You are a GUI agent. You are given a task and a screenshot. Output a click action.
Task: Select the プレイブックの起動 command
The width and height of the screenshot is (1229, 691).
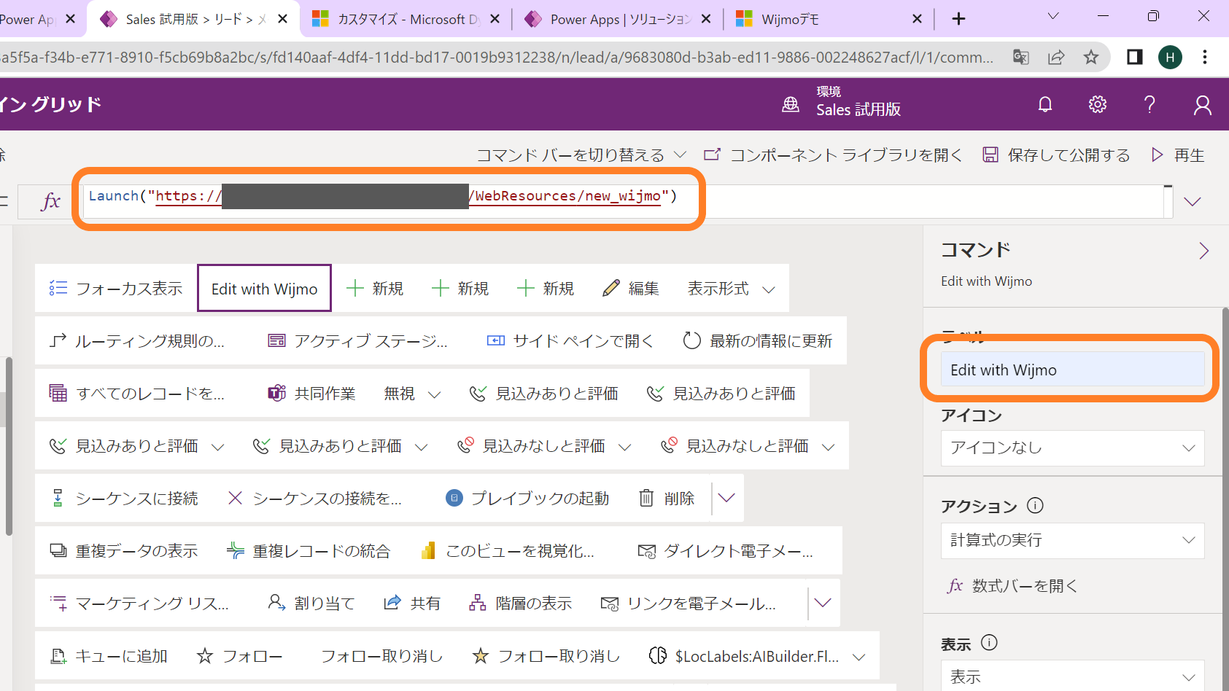click(x=527, y=499)
